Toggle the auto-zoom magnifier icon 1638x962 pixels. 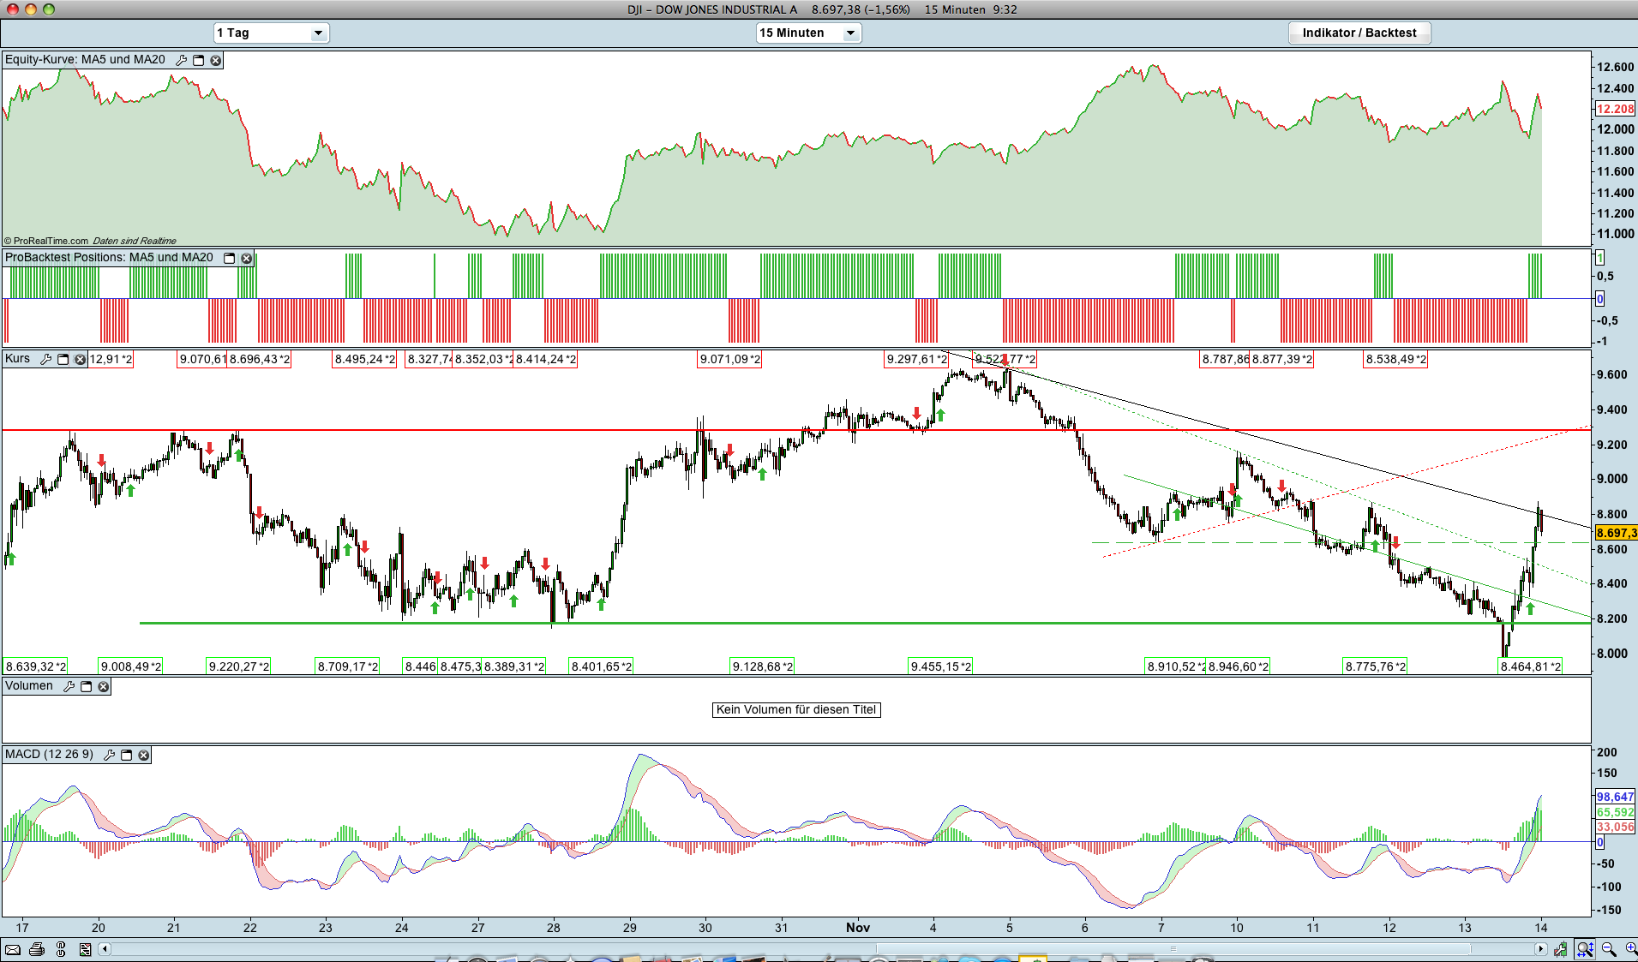[x=1585, y=949]
